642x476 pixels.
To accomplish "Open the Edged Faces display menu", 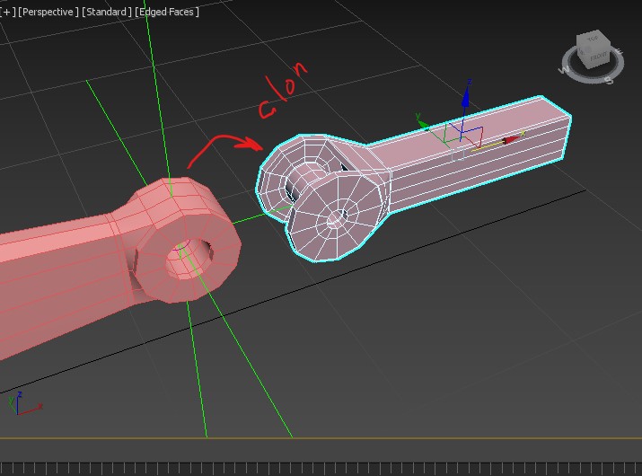I will 167,12.
